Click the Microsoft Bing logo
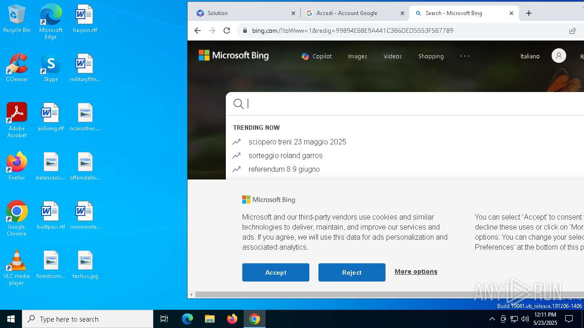The width and height of the screenshot is (584, 328). tap(234, 56)
